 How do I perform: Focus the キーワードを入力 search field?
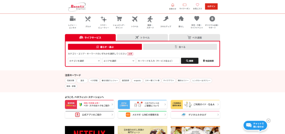click(x=158, y=61)
